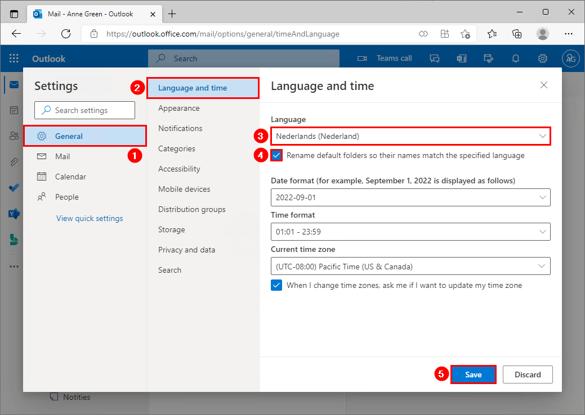Image resolution: width=585 pixels, height=415 pixels.
Task: Open the Date format dropdown
Action: (x=410, y=197)
